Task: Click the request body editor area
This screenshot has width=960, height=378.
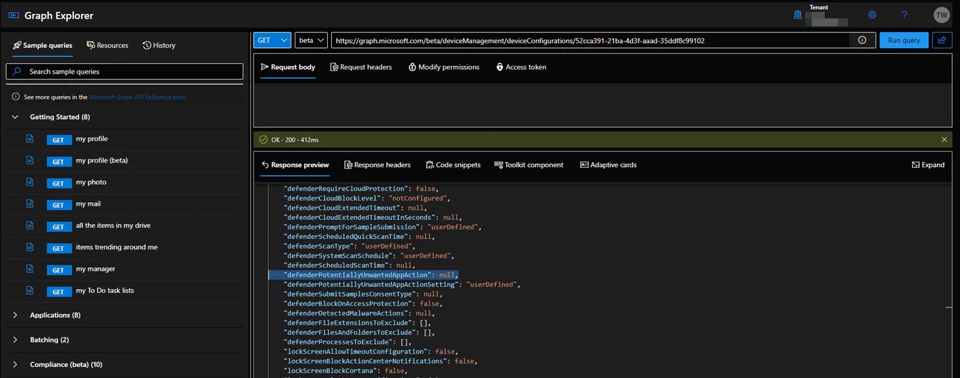Action: tap(603, 104)
